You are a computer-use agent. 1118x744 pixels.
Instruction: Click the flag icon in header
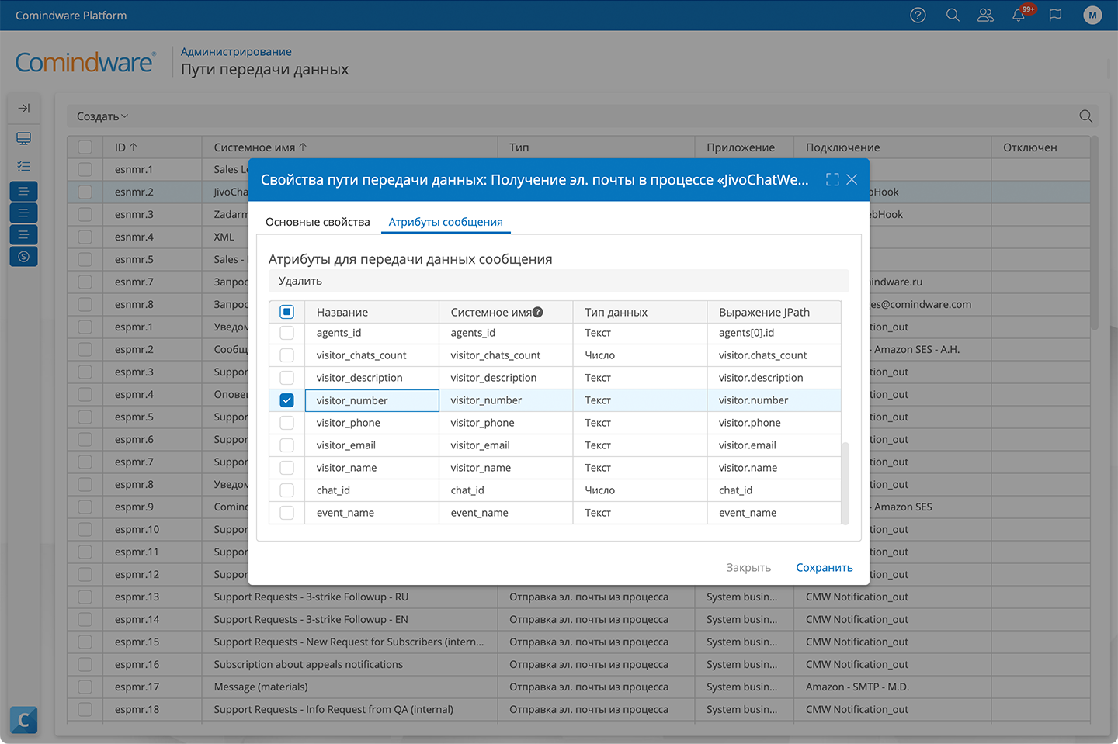point(1055,16)
